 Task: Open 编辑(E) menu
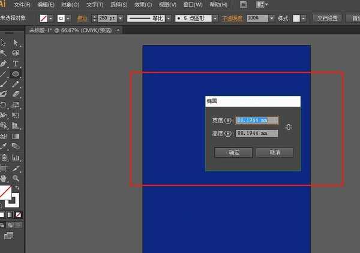pos(46,5)
